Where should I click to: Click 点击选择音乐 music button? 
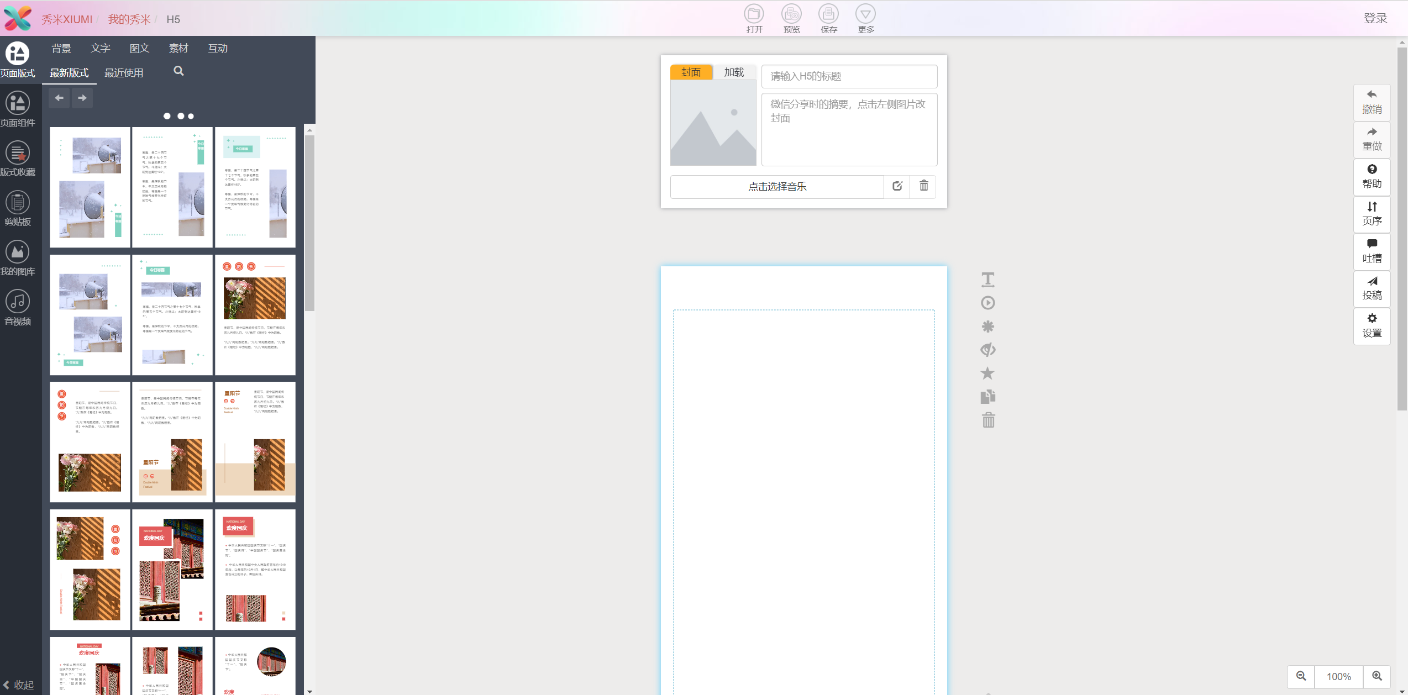777,187
